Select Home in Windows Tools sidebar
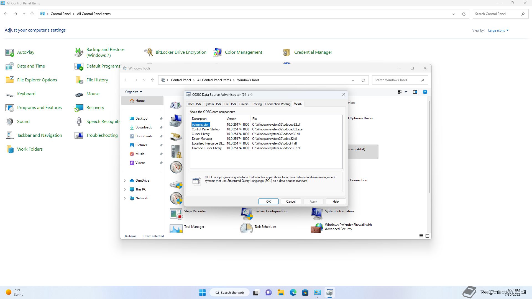The height and width of the screenshot is (299, 532). (x=142, y=101)
